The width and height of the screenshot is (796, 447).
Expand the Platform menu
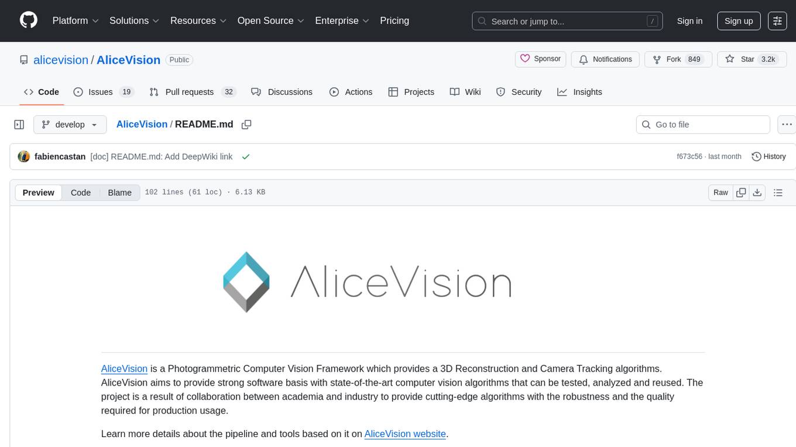point(76,20)
